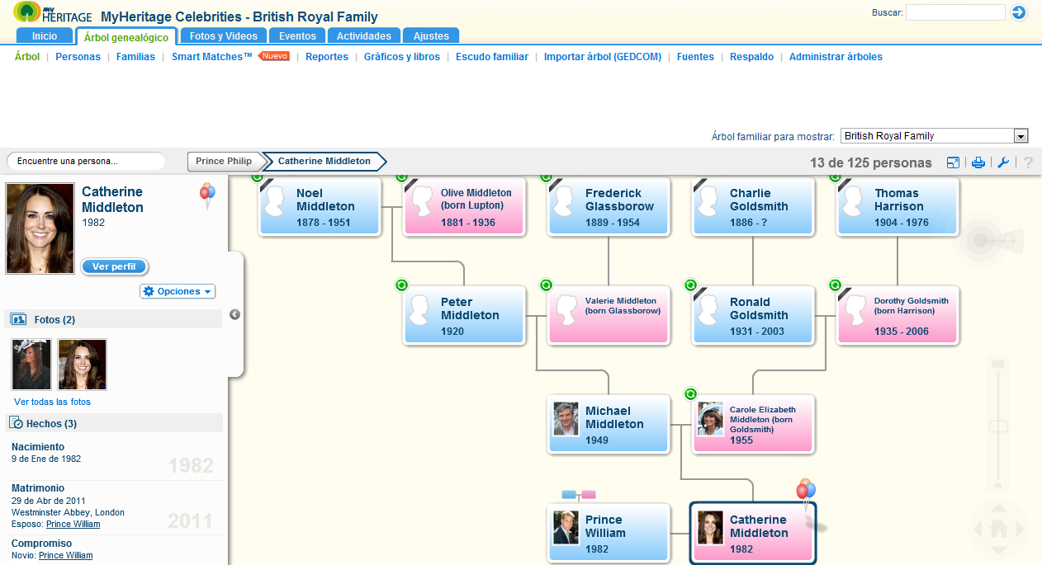Click the Ver todas las fotos link
The image size is (1042, 565).
[x=53, y=402]
